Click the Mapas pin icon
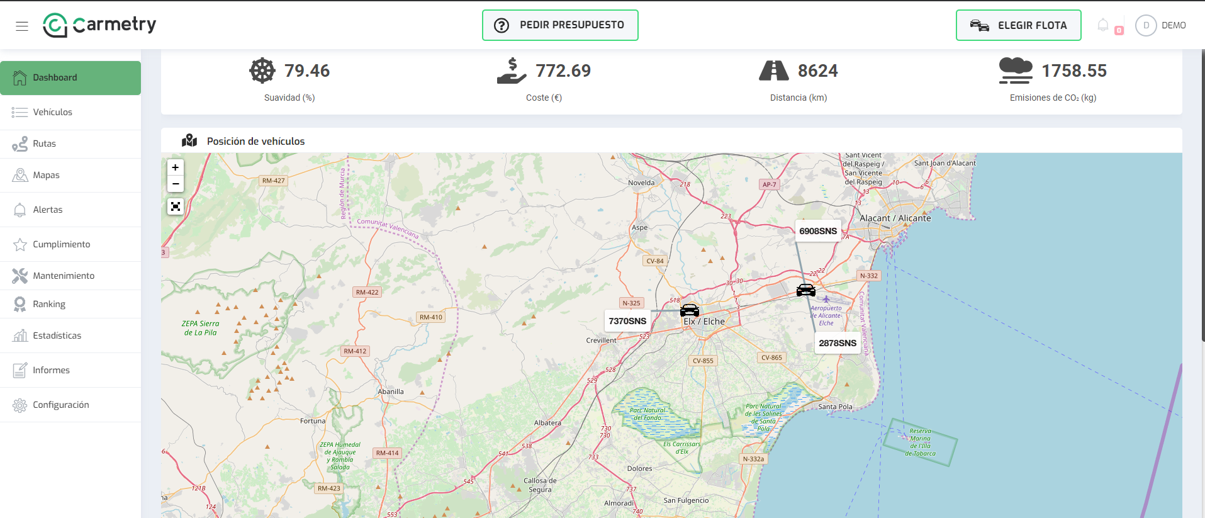The width and height of the screenshot is (1205, 518). pyautogui.click(x=20, y=175)
